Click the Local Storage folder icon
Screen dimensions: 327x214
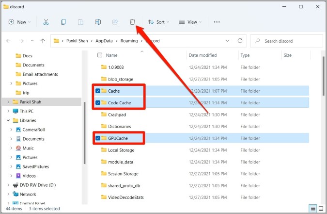pyautogui.click(x=104, y=150)
